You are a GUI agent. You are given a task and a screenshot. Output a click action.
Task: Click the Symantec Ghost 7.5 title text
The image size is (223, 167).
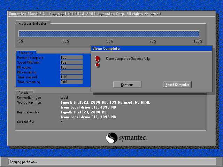[x=27, y=14]
